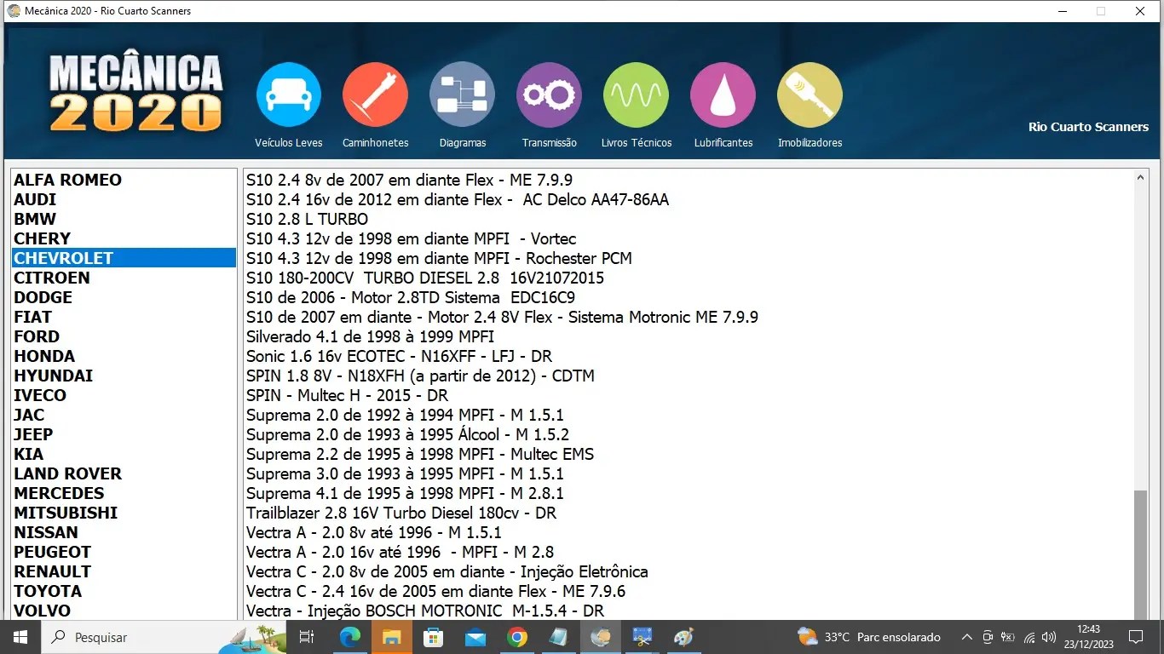Select MITSUBISHI in the brand list
The image size is (1164, 654).
tap(124, 513)
